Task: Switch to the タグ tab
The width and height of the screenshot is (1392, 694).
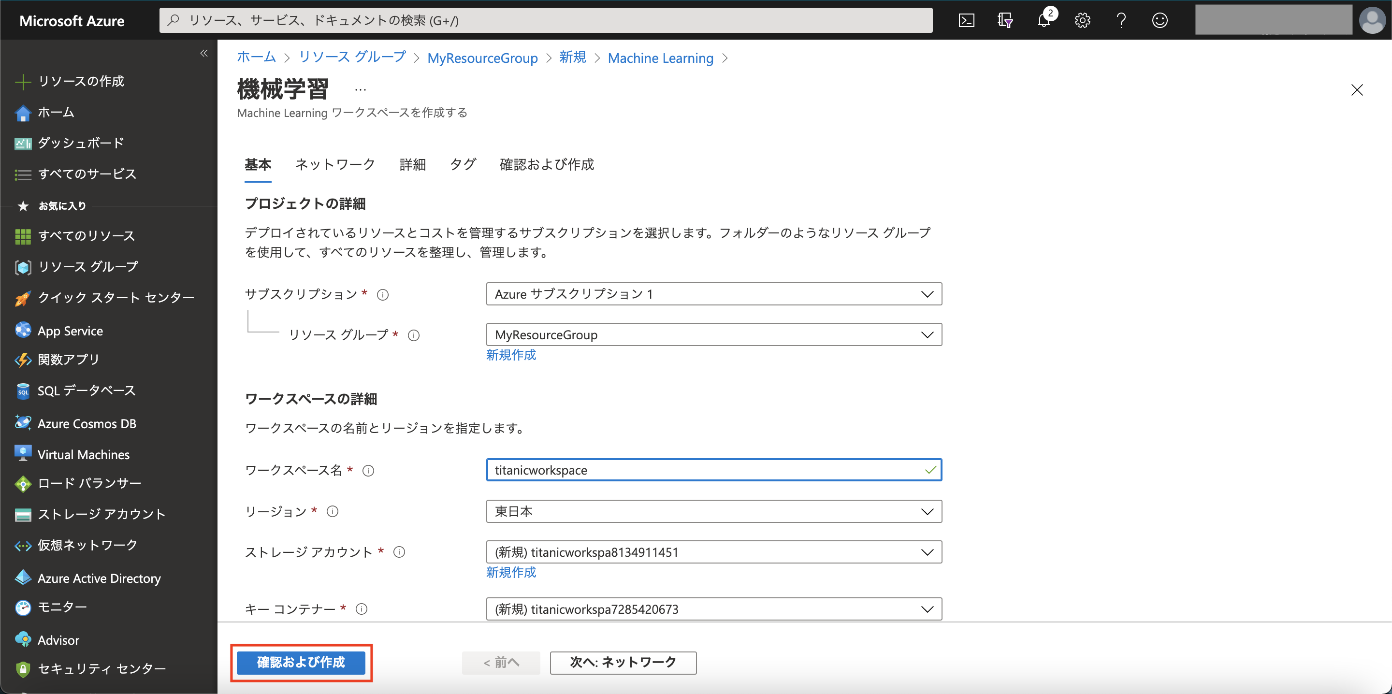Action: tap(463, 165)
